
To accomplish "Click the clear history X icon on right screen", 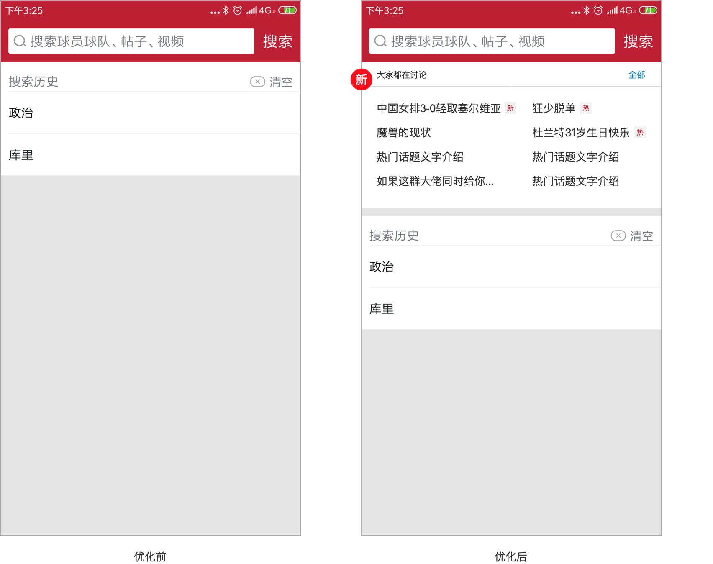I will pos(619,236).
